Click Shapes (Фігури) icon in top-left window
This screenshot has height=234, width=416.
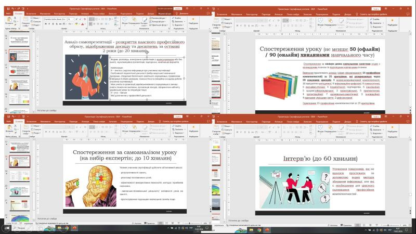(x=125, y=20)
